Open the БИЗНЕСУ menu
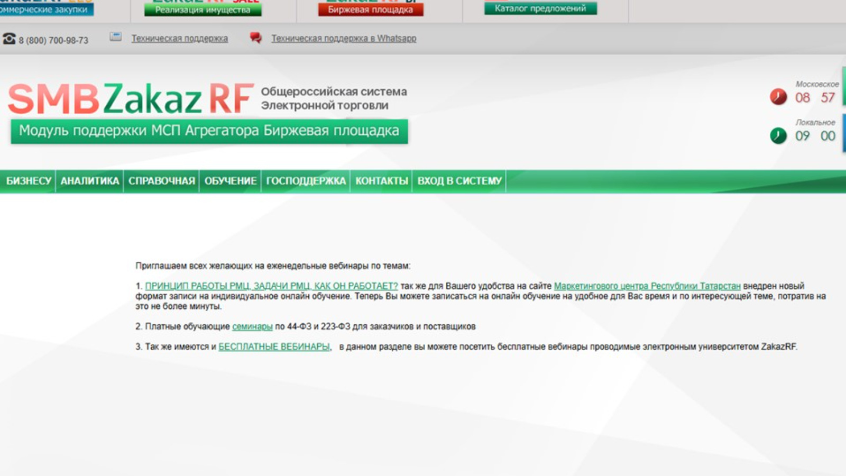The width and height of the screenshot is (846, 476). coord(29,181)
